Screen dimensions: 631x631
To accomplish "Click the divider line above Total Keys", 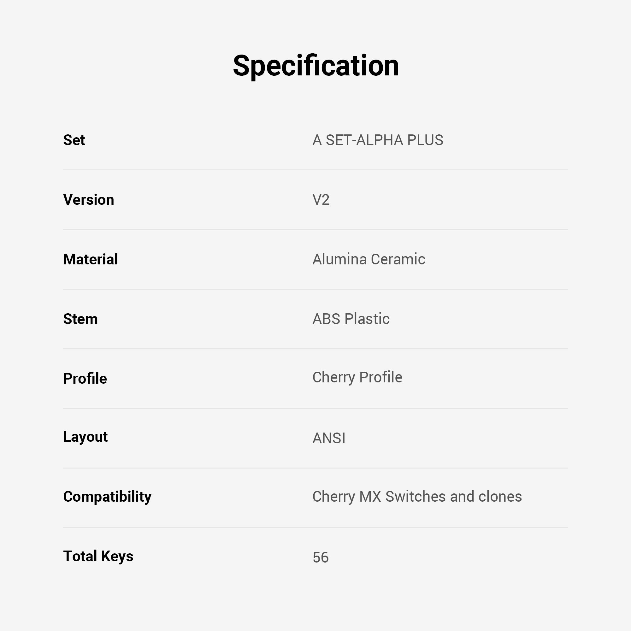I will click(315, 528).
